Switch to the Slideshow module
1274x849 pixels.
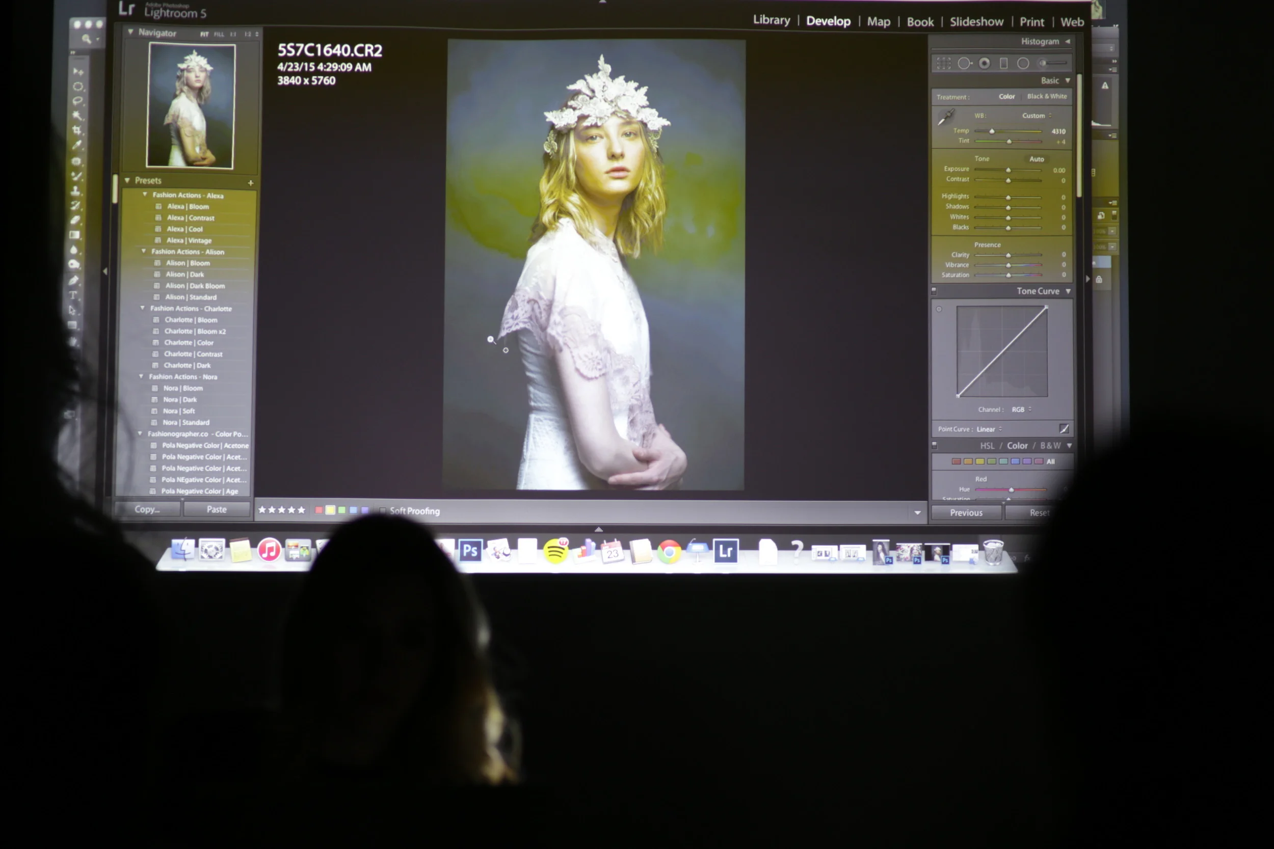point(976,22)
